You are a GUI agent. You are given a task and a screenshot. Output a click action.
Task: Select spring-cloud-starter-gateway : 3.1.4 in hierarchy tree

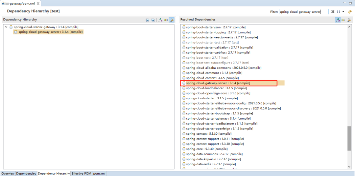click(46, 27)
